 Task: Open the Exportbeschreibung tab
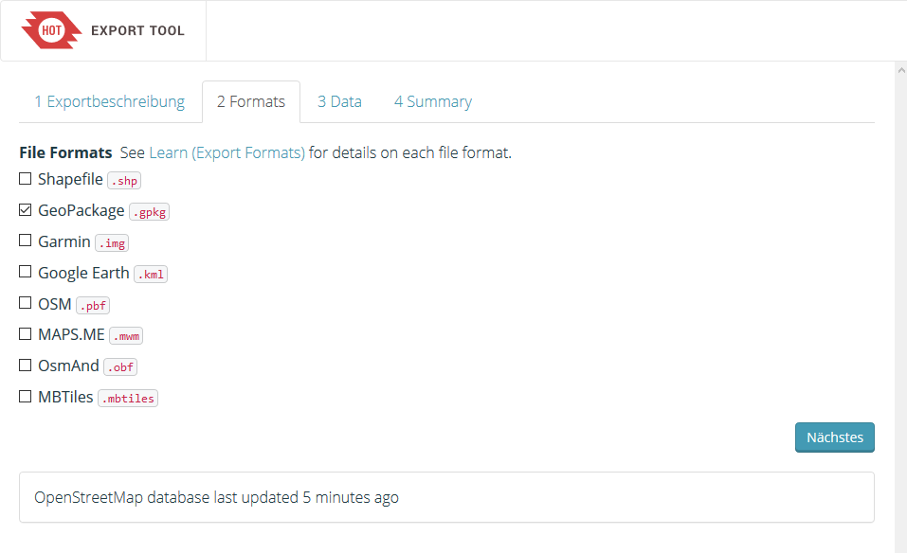click(x=110, y=102)
